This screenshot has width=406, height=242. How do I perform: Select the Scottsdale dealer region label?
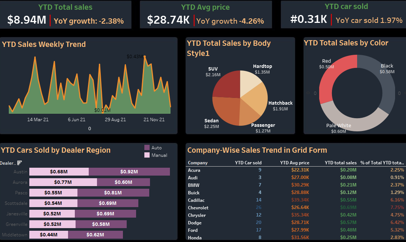coord(16,203)
